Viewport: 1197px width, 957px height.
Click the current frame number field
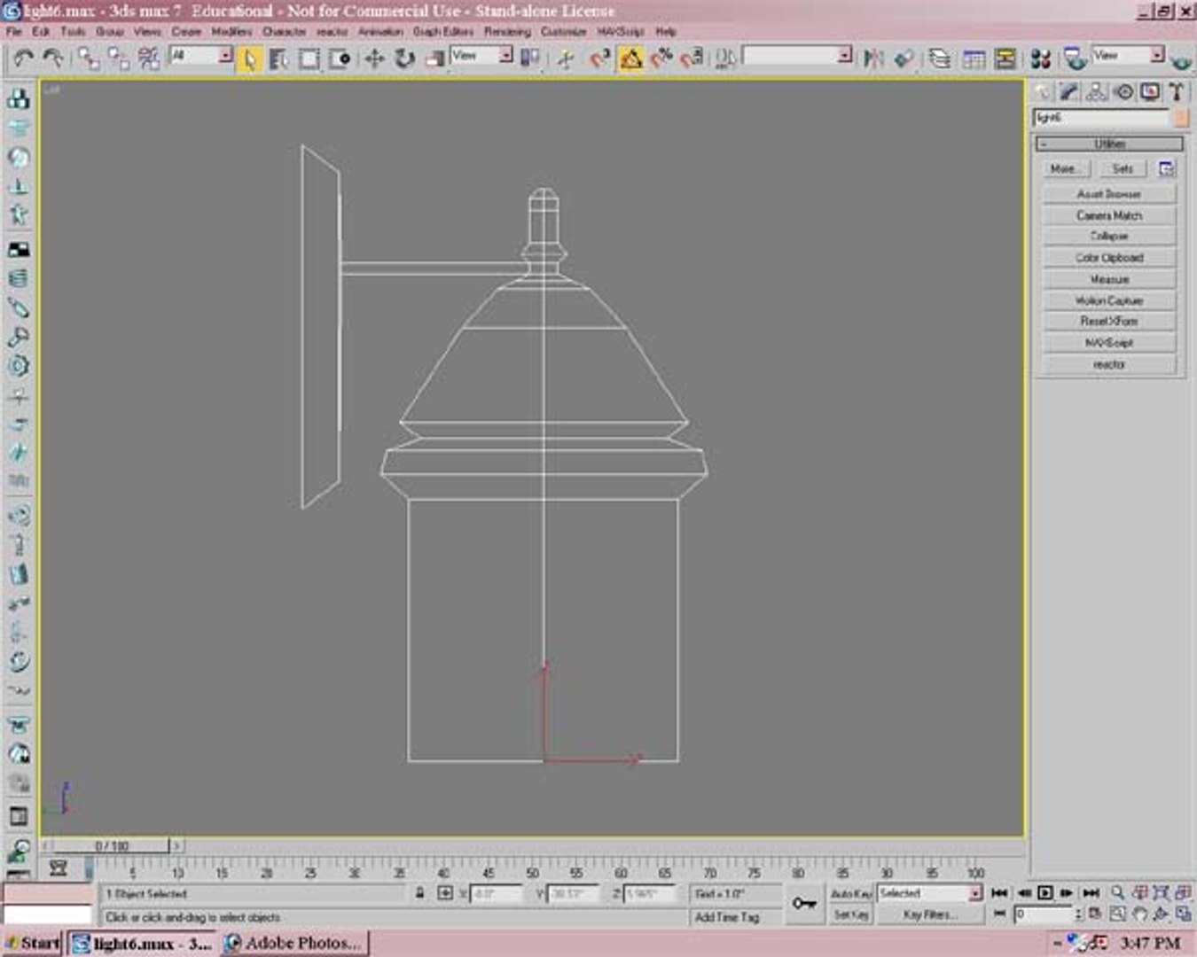tap(1044, 914)
